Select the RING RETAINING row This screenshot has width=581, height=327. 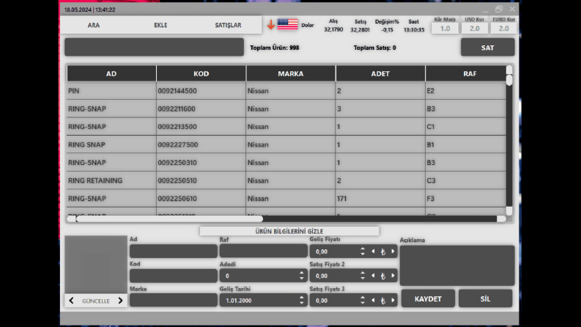pos(286,180)
